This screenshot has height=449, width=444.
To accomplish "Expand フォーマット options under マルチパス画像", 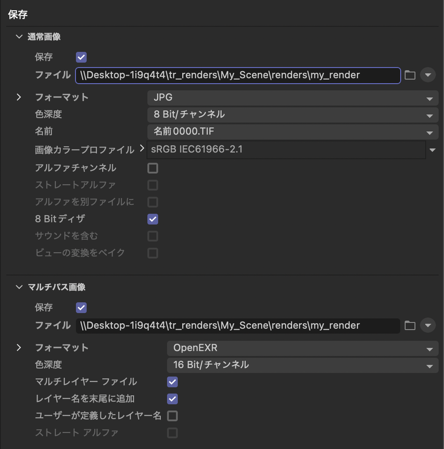I will [x=19, y=347].
